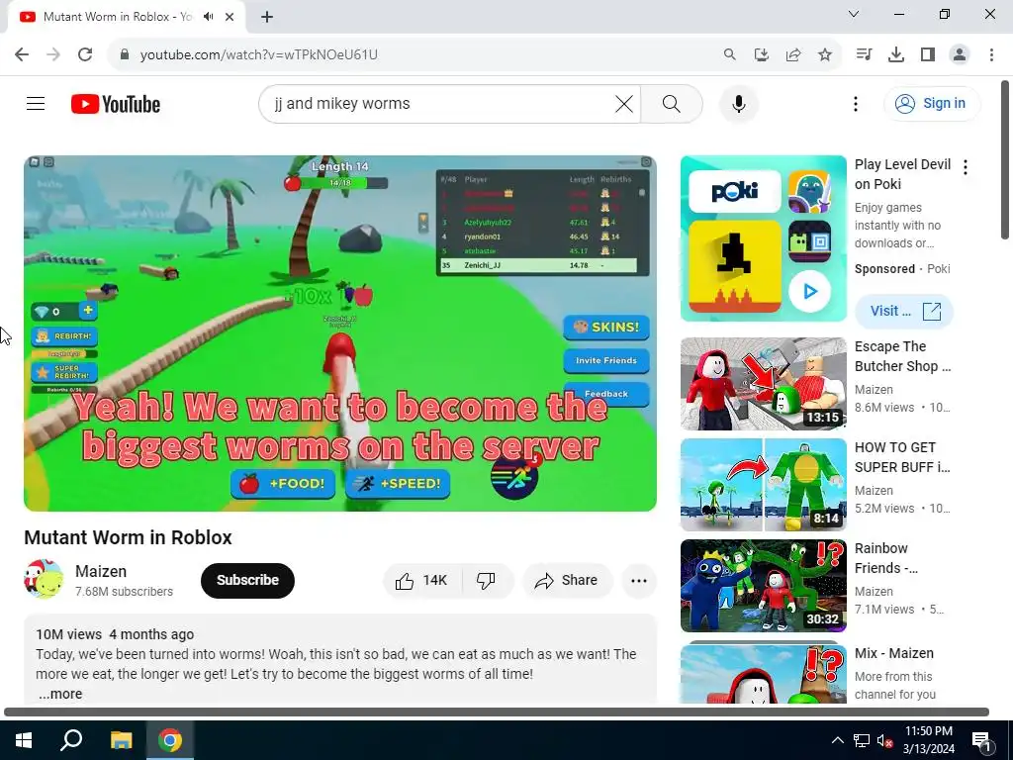1013x760 pixels.
Task: Mute the tab via speaker icon
Action: click(x=208, y=17)
